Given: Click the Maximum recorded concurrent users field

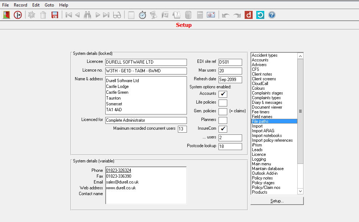Looking at the screenshot, I should coord(182,129).
